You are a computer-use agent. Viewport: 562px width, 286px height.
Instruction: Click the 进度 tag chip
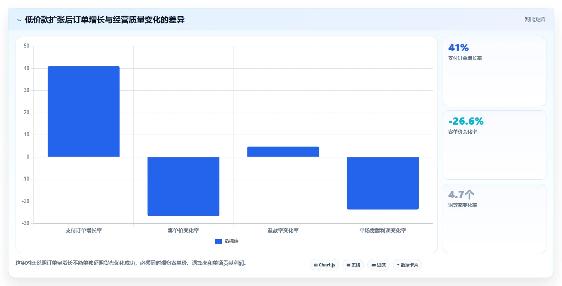click(x=378, y=265)
